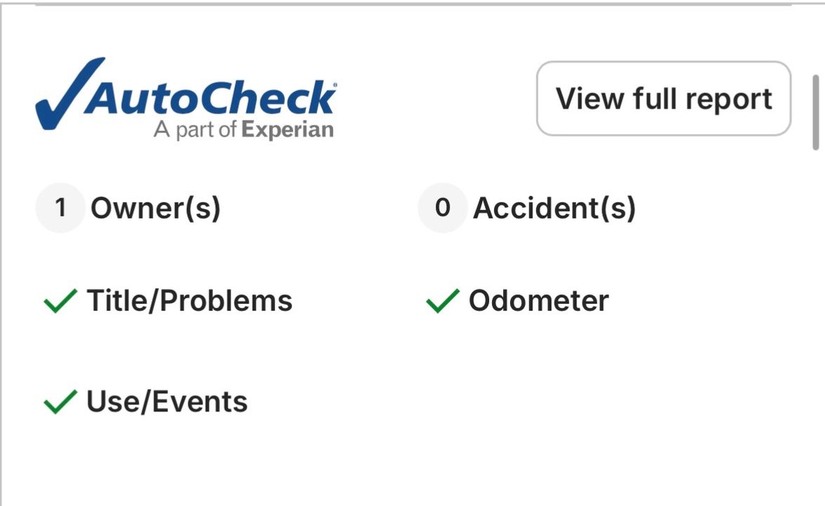The height and width of the screenshot is (506, 825).
Task: Select the Accident(s) label
Action: (x=554, y=208)
